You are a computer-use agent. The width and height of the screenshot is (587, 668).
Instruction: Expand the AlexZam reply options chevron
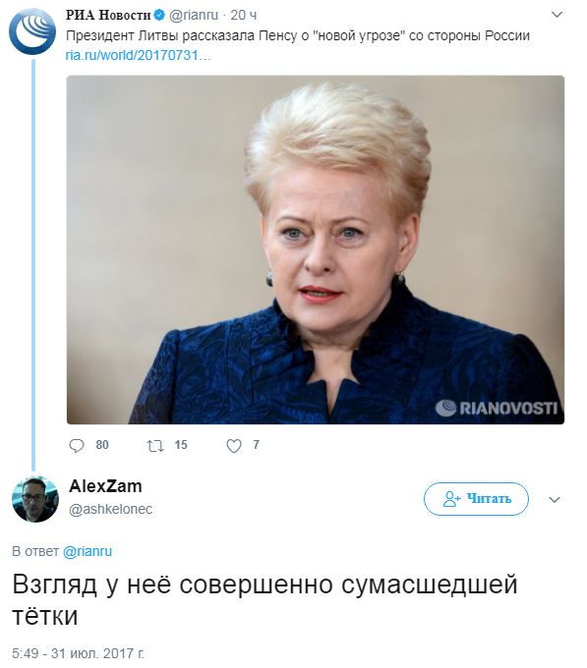tap(555, 499)
